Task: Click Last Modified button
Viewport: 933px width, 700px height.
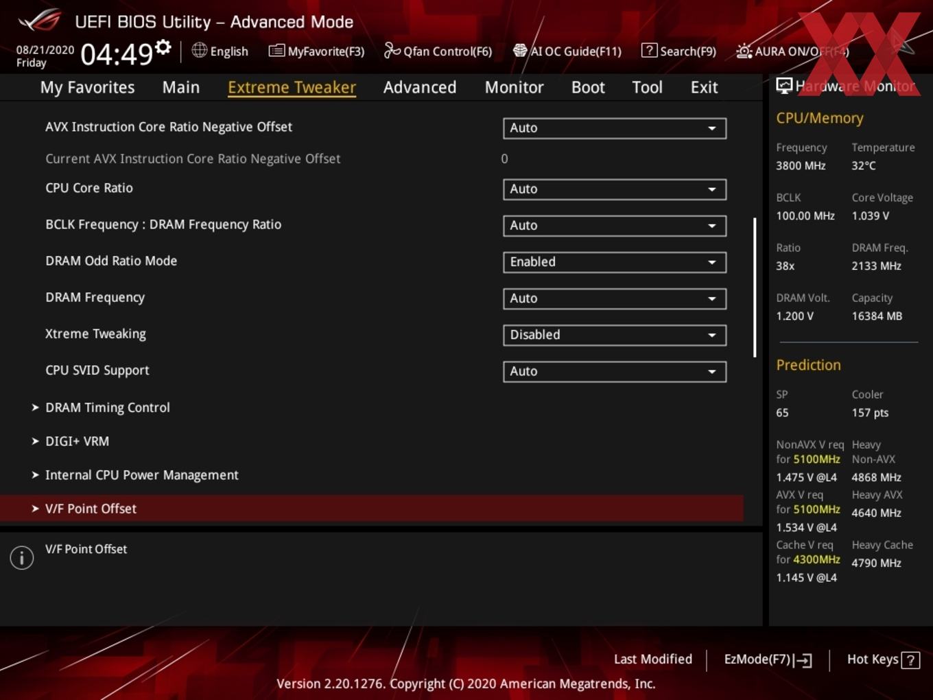Action: (x=653, y=660)
